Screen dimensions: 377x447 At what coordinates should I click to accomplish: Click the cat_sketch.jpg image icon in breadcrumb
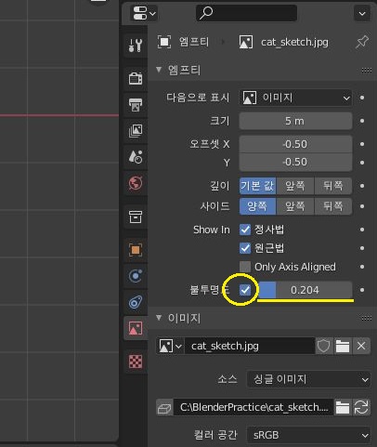[x=246, y=42]
